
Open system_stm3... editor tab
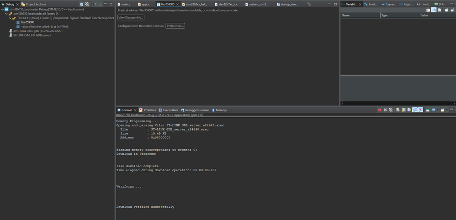(256, 5)
